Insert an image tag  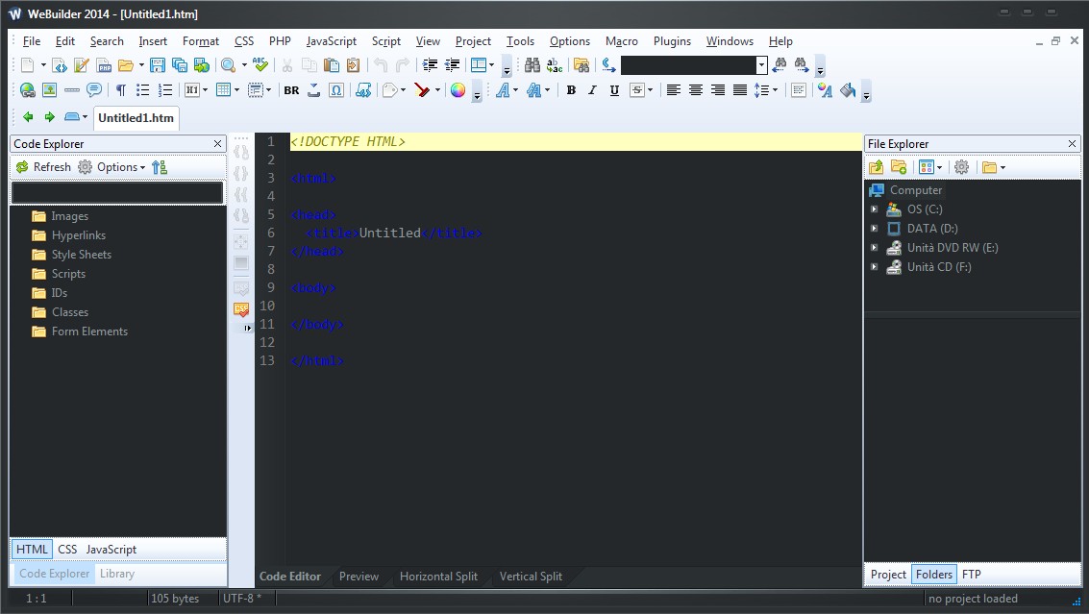(x=49, y=90)
